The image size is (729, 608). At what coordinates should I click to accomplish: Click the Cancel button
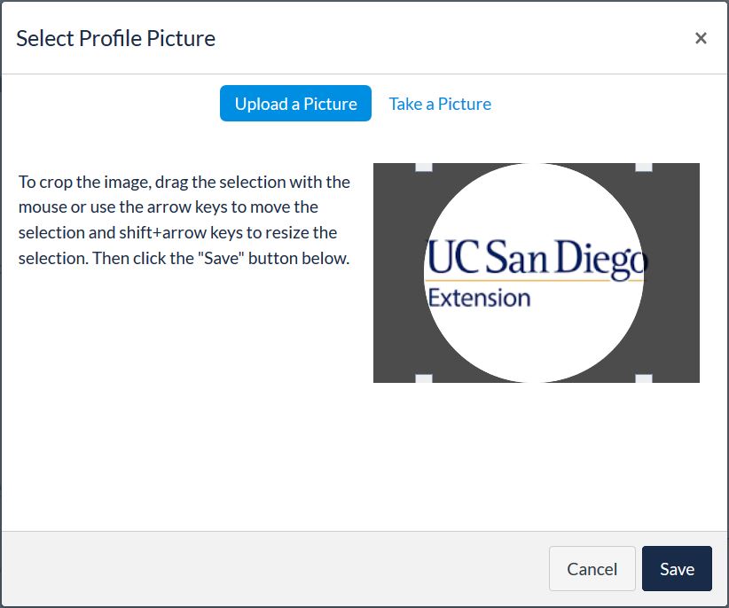pyautogui.click(x=592, y=568)
